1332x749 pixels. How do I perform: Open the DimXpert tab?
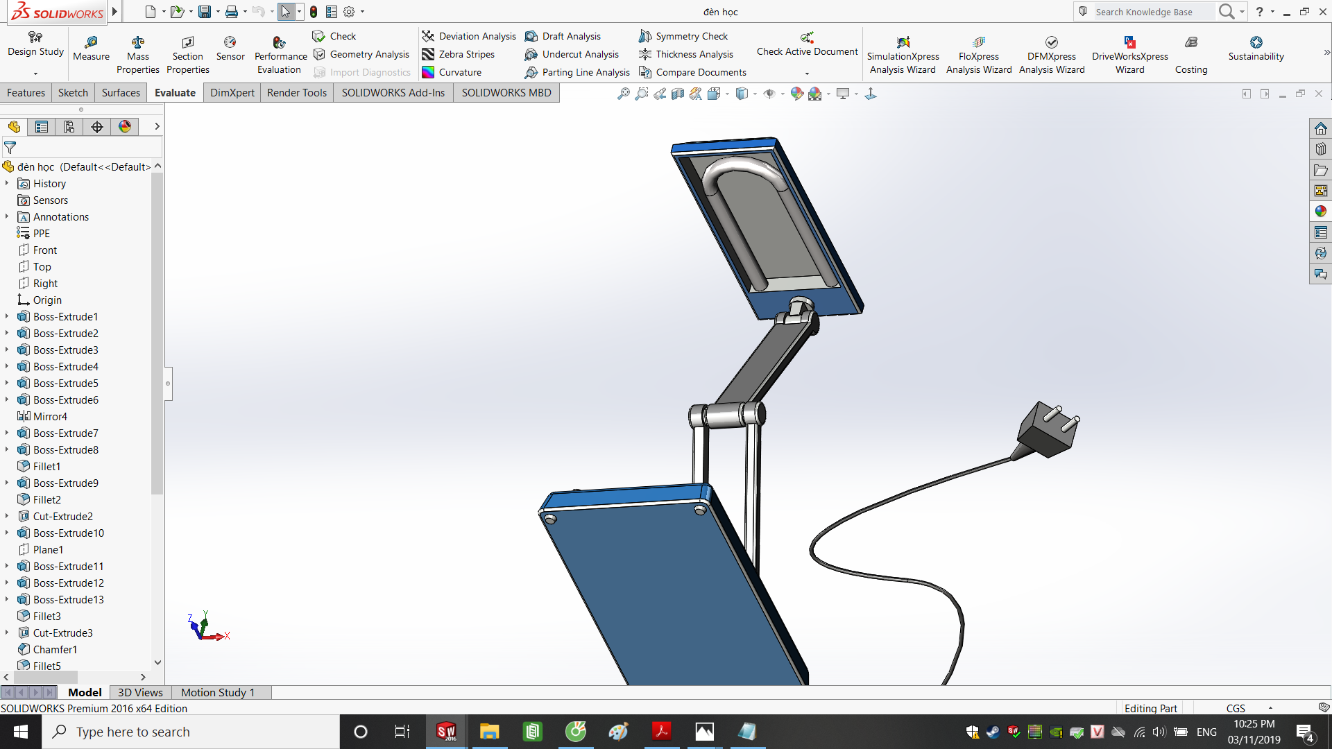click(232, 92)
